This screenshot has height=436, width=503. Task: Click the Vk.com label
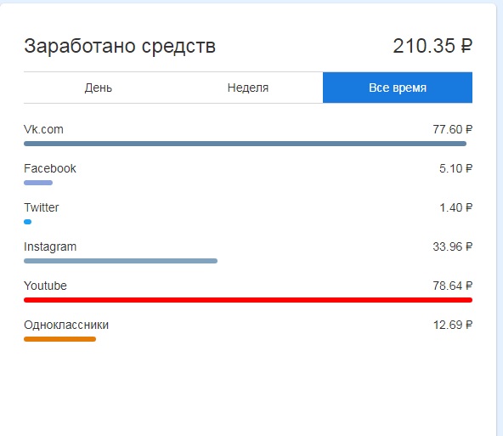point(43,129)
